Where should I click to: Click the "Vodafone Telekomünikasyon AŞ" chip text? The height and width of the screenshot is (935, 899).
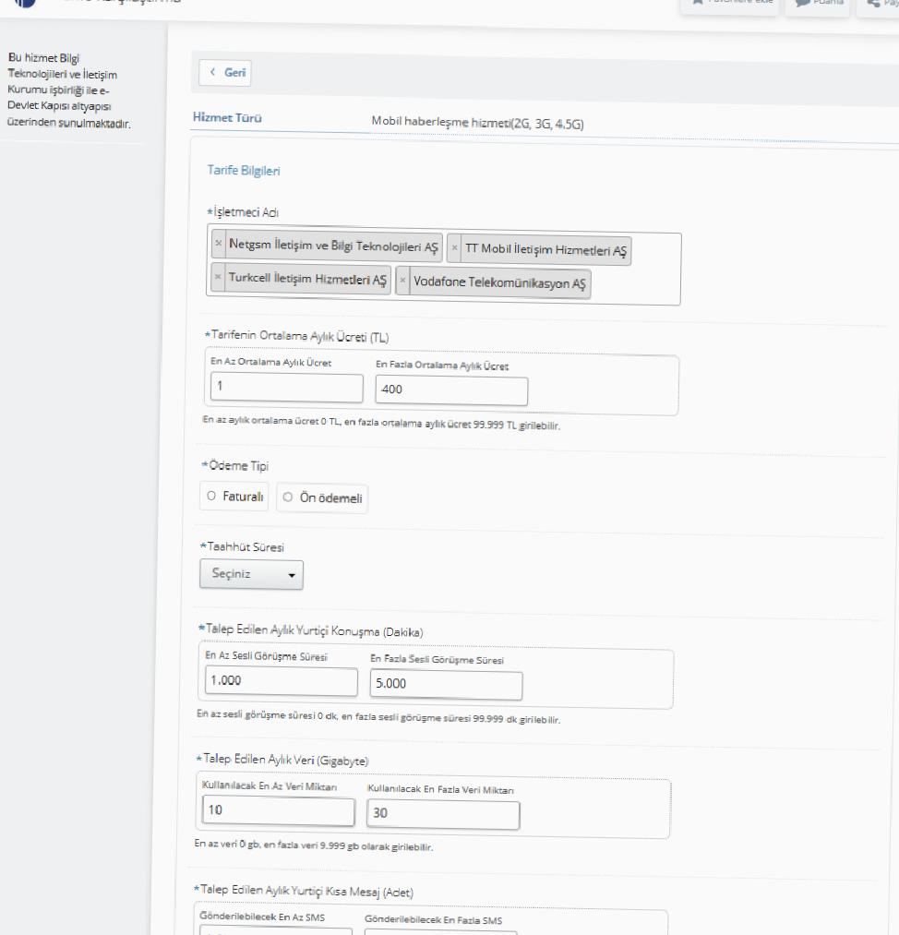click(x=499, y=282)
